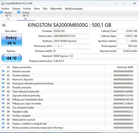This screenshot has width=139, height=133.
Task: Click the Dobrý 68 % health status button
Action: (12, 40)
